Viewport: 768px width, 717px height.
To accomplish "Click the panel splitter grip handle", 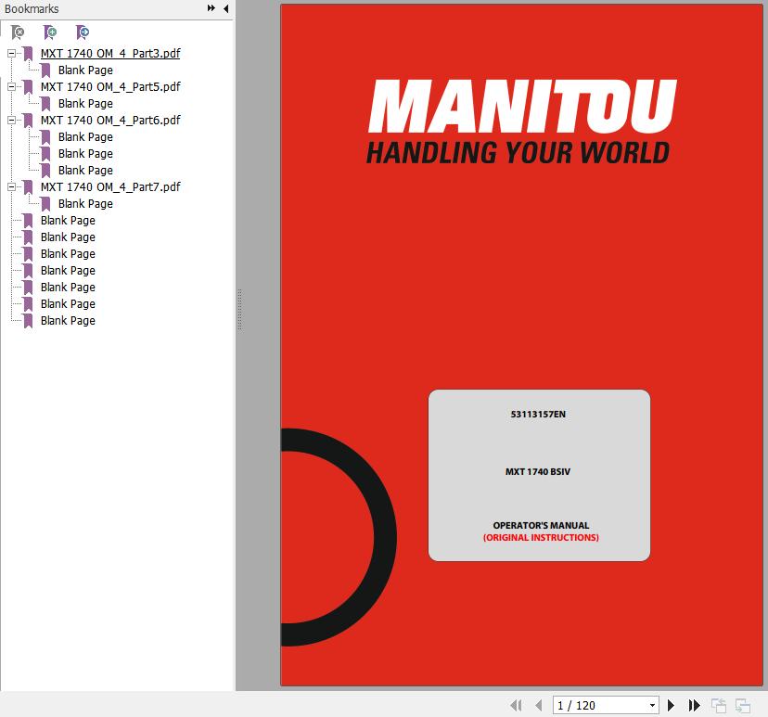I will pyautogui.click(x=239, y=309).
